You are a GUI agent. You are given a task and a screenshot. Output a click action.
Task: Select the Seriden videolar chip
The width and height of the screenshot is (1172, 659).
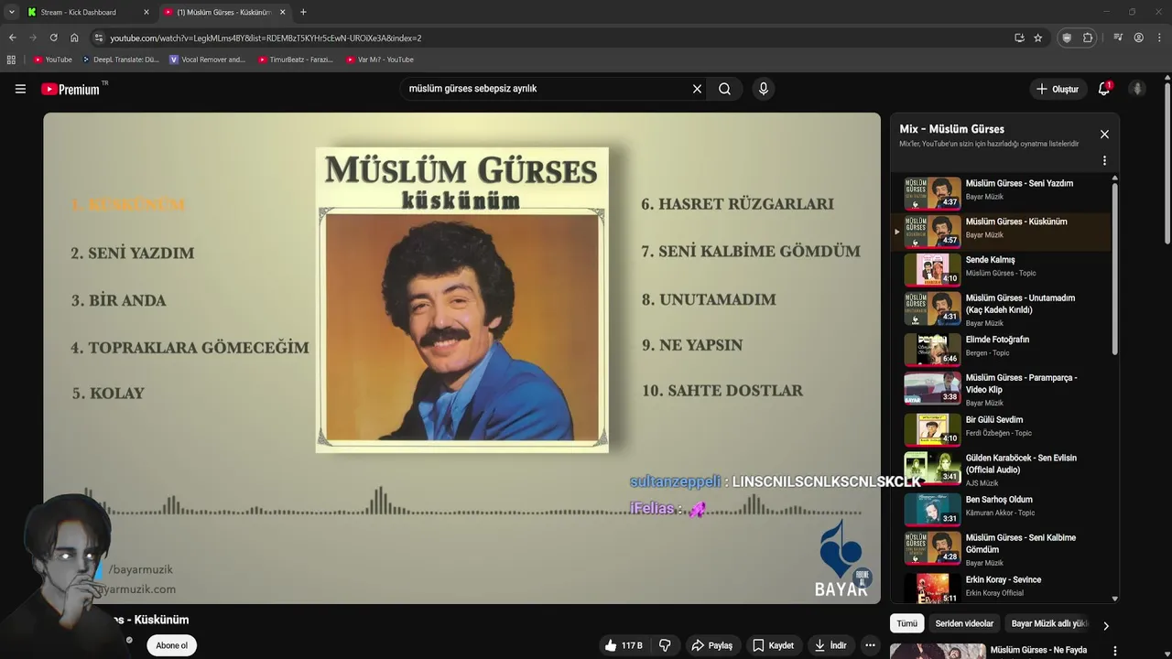964,623
